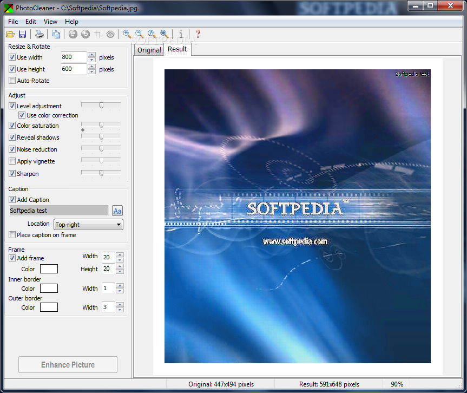The height and width of the screenshot is (393, 467).
Task: Pick the Inner border color swatch
Action: click(49, 288)
